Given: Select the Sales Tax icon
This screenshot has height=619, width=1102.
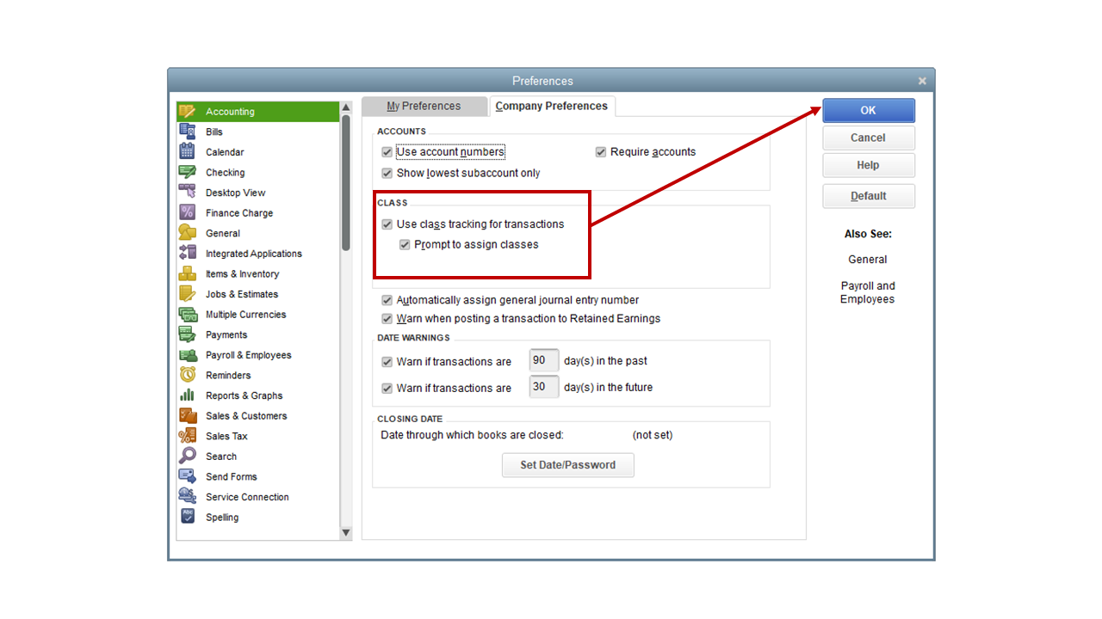Looking at the screenshot, I should pos(187,436).
